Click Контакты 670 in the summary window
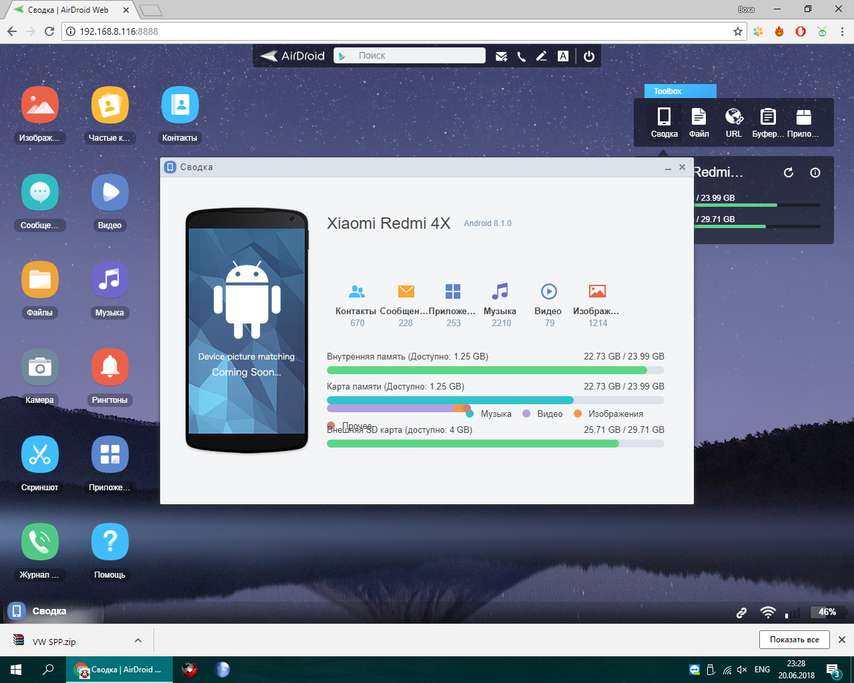The image size is (854, 683). (x=356, y=305)
